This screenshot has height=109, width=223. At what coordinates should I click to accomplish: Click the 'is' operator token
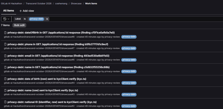pyautogui.click(x=25, y=19)
